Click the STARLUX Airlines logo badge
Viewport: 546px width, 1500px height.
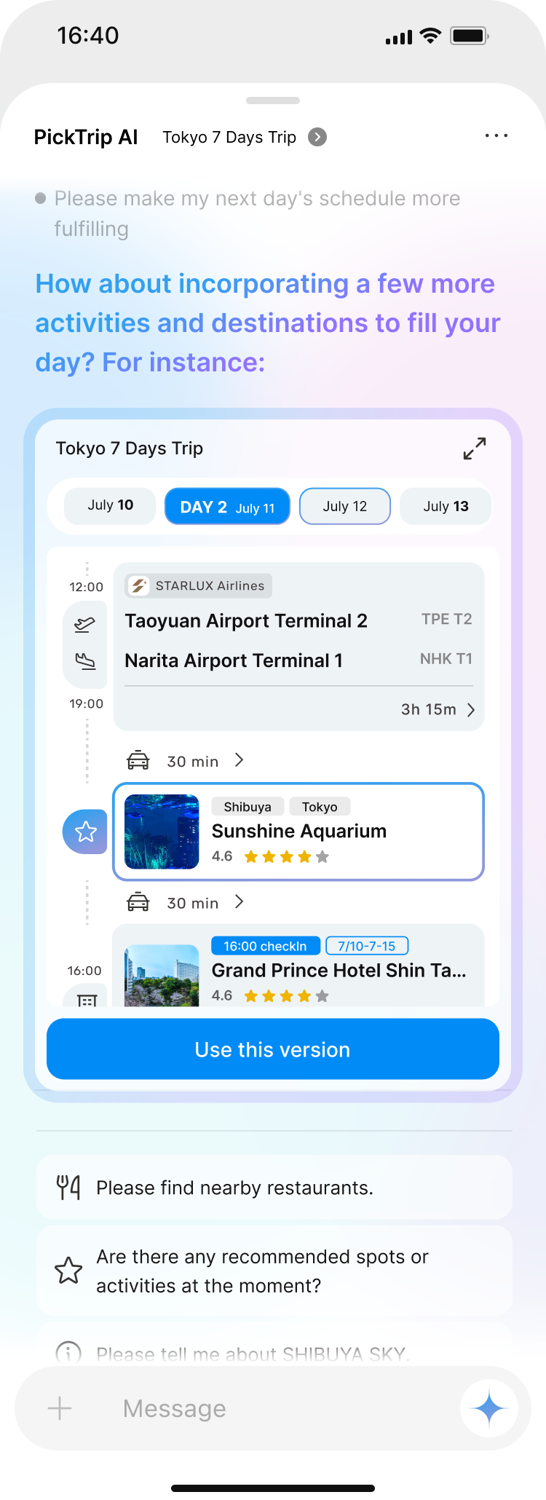tap(138, 585)
